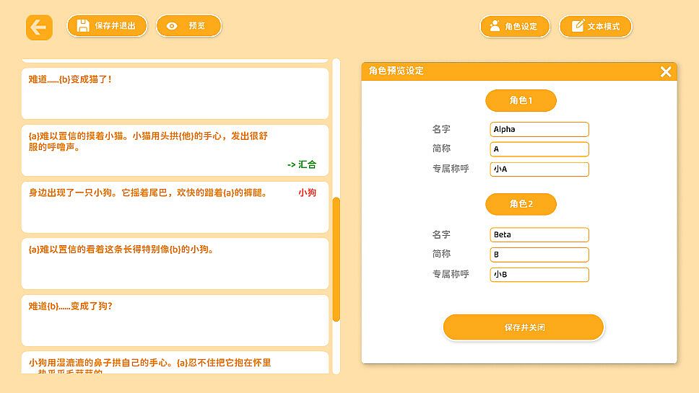Click the green -> 汇合 branch label

point(302,164)
